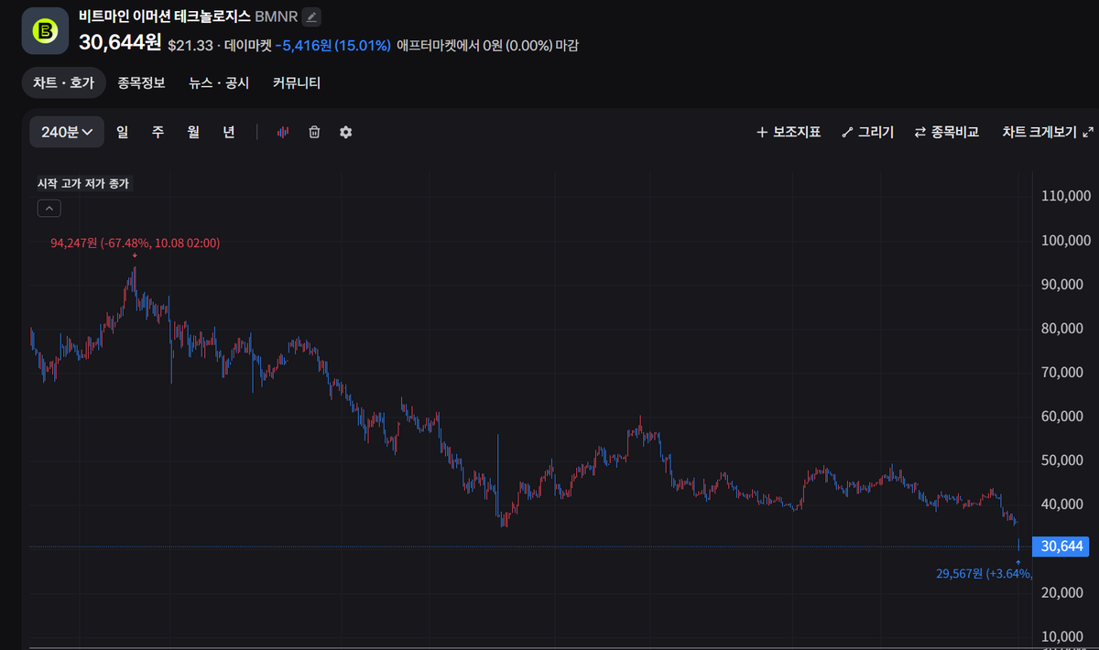This screenshot has width=1099, height=650.
Task: Click the 94,247원 high price marker
Action: coord(135,243)
